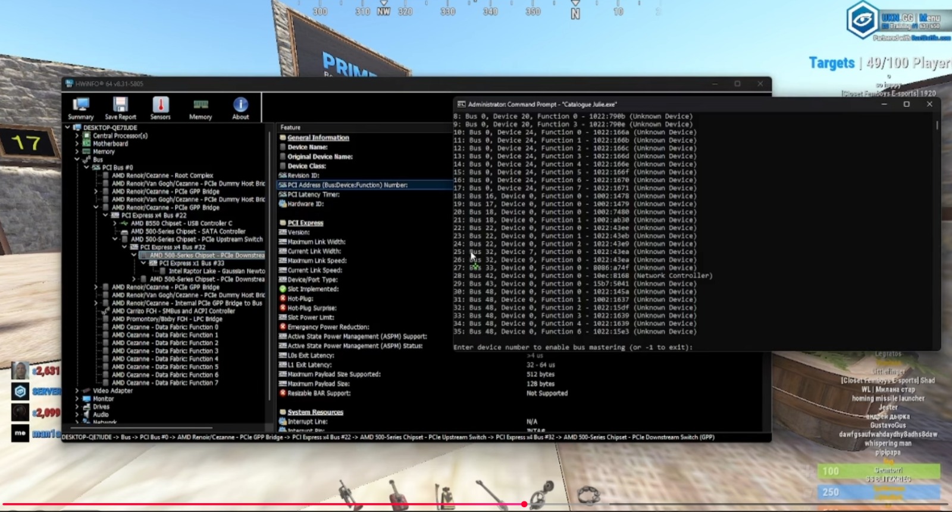Click the Memory toolbar icon

point(201,106)
